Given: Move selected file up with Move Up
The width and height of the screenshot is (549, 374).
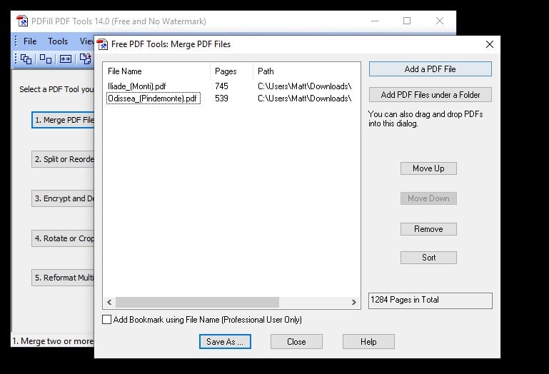Looking at the screenshot, I should [428, 168].
